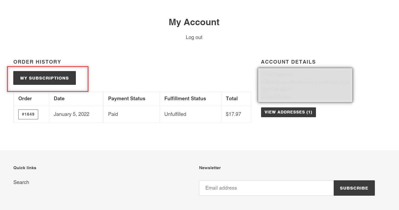This screenshot has height=210, width=399.
Task: Open order #1649 details
Action: (x=28, y=114)
